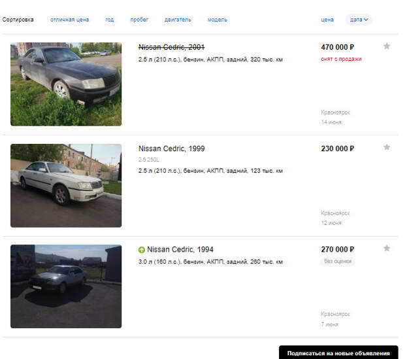The image size is (405, 359).
Task: Favorite the Nissan Cedric 1994 listing star
Action: pyautogui.click(x=387, y=248)
